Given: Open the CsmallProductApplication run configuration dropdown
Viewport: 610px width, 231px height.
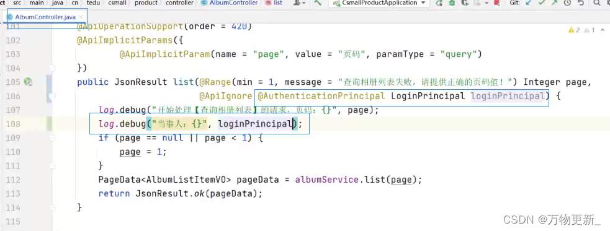Looking at the screenshot, I should tap(379, 2).
